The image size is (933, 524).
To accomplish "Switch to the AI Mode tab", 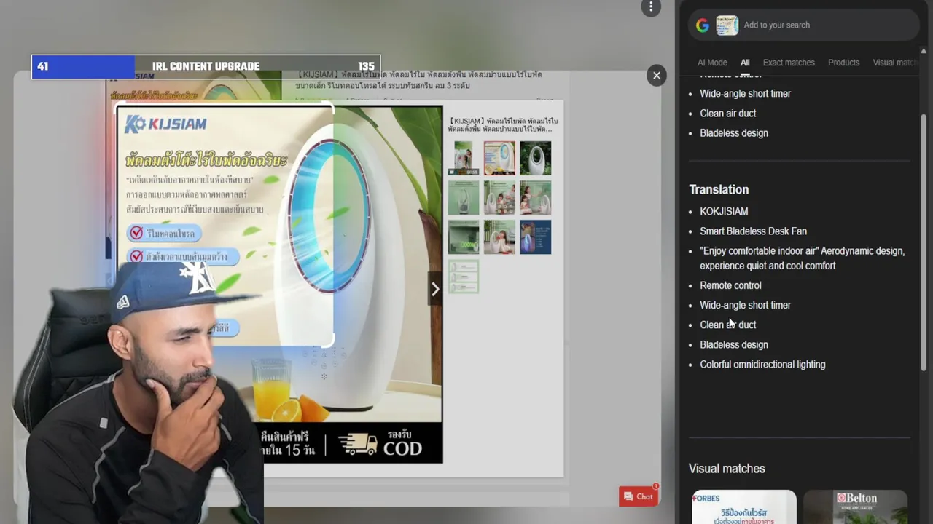I will point(712,63).
